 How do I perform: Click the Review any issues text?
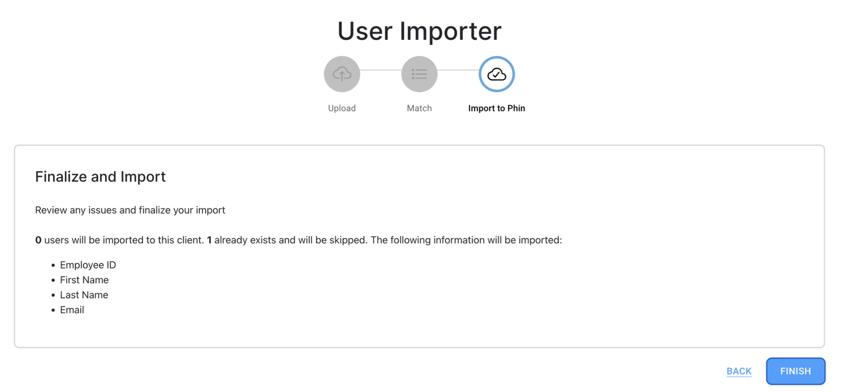(x=130, y=210)
